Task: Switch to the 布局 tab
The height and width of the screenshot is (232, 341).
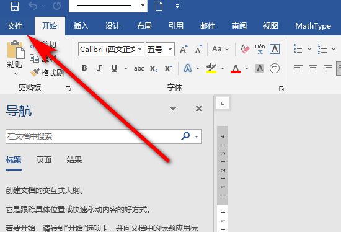Action: [144, 26]
